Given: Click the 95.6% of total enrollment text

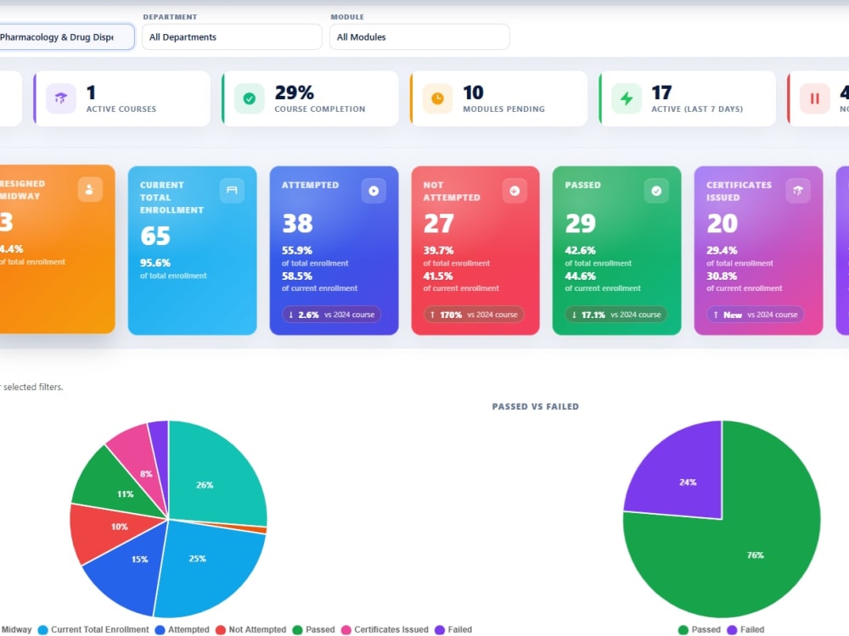Looking at the screenshot, I should 173,269.
